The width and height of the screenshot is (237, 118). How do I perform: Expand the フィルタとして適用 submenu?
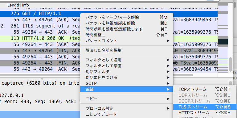[126, 60]
